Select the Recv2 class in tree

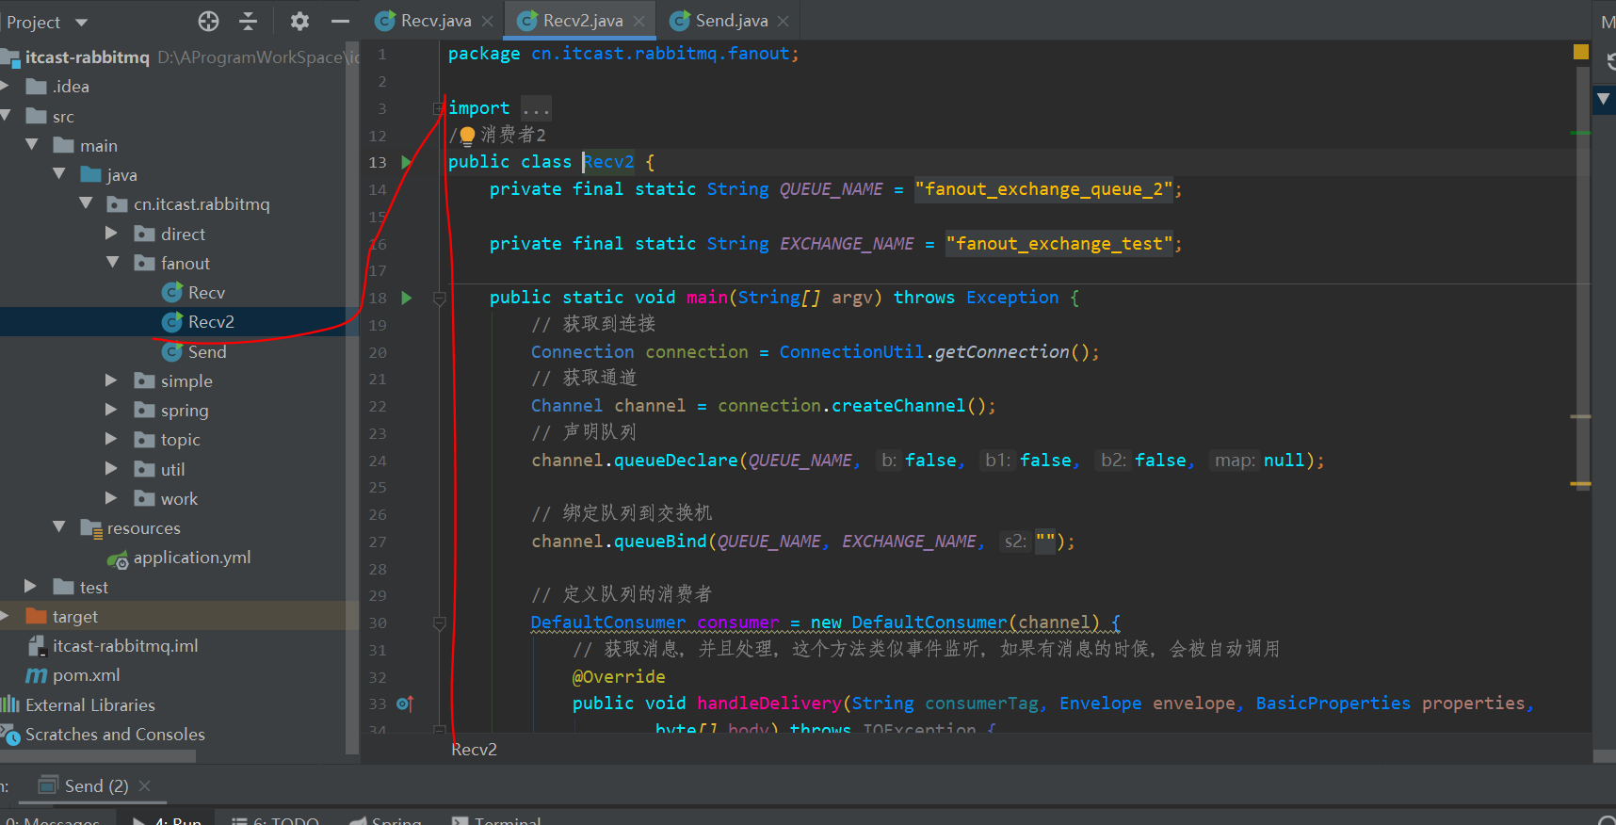tap(211, 322)
